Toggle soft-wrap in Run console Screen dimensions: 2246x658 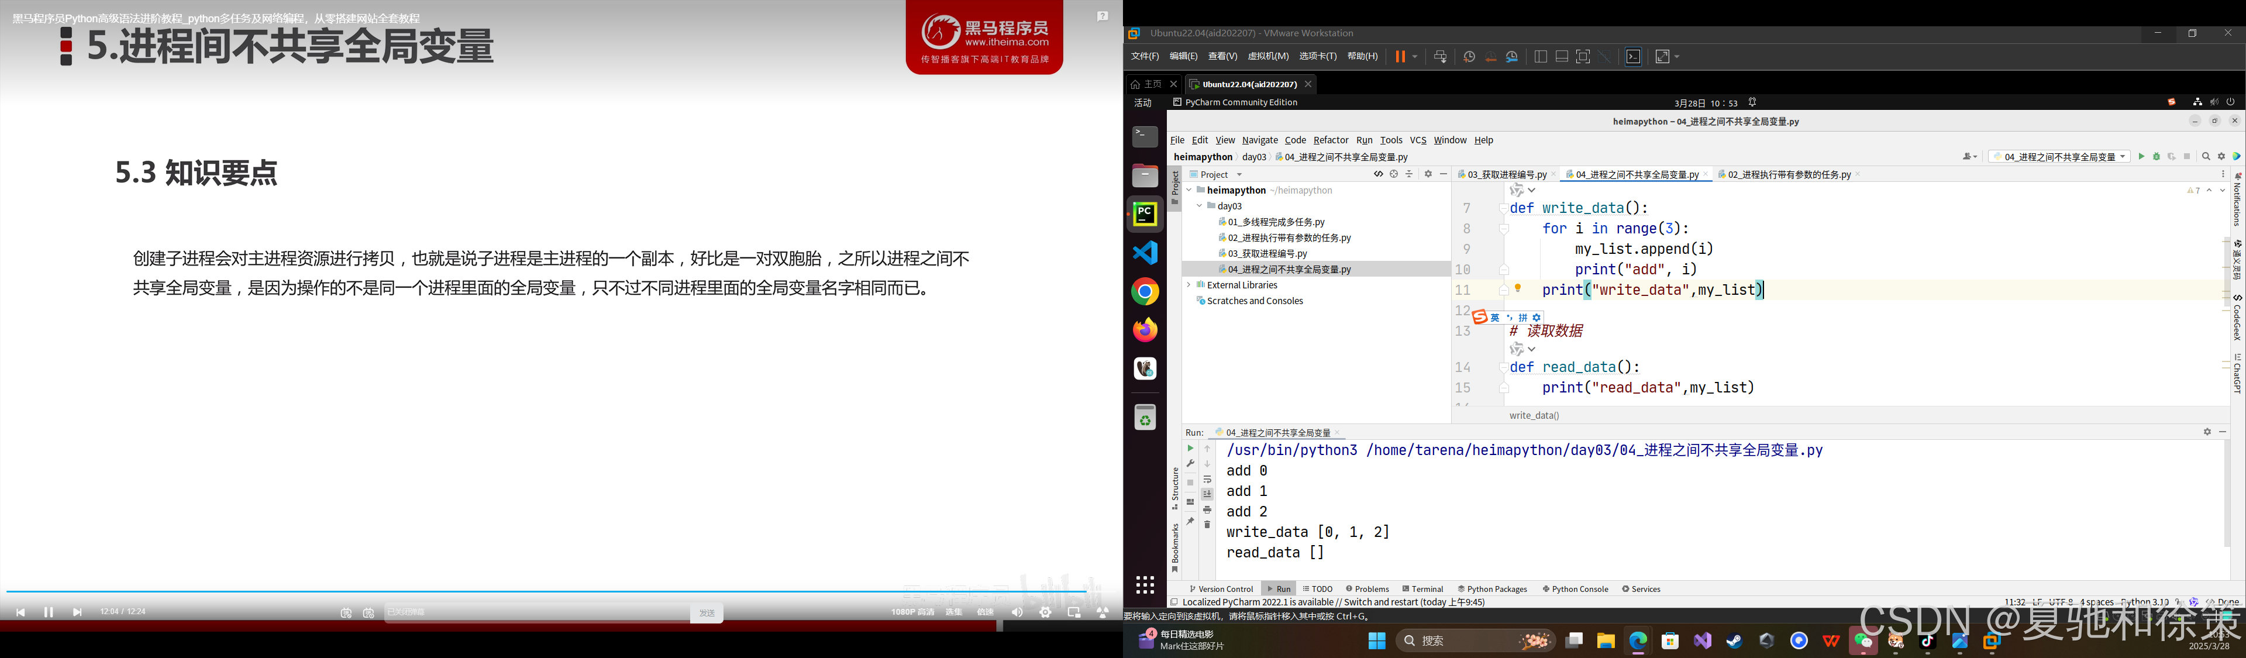tap(1207, 480)
